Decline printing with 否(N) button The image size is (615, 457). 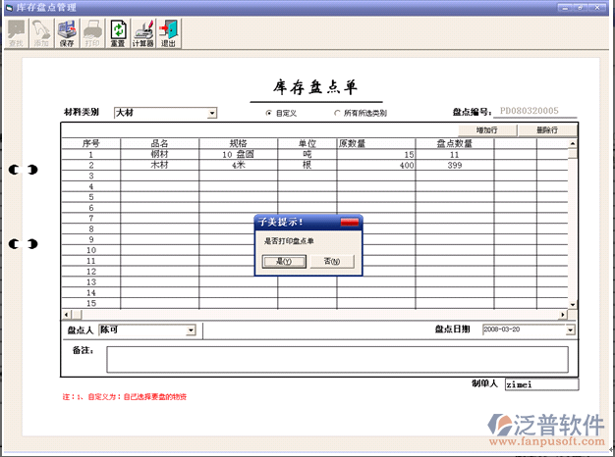[332, 261]
